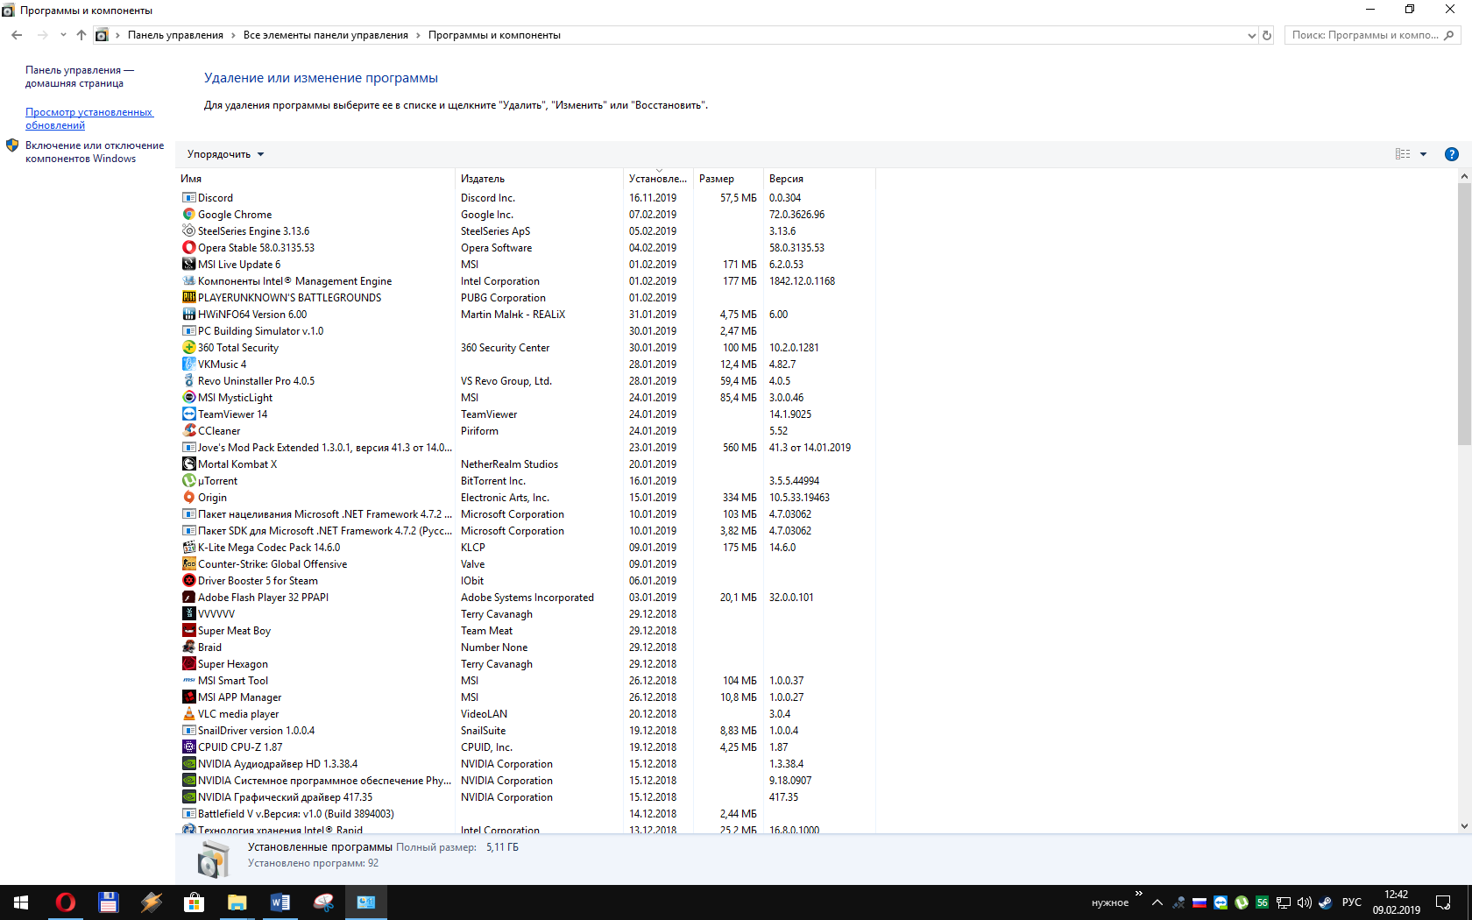
Task: Select the NVIDIA Графический драйвер 417.35 row
Action: 526,797
